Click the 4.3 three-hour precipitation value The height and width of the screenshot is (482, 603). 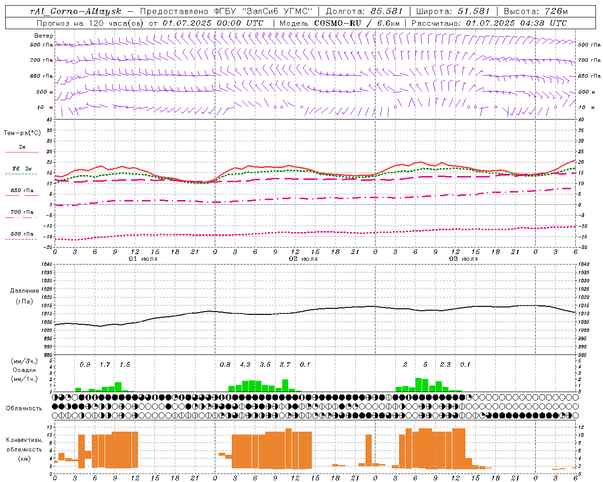(x=245, y=364)
